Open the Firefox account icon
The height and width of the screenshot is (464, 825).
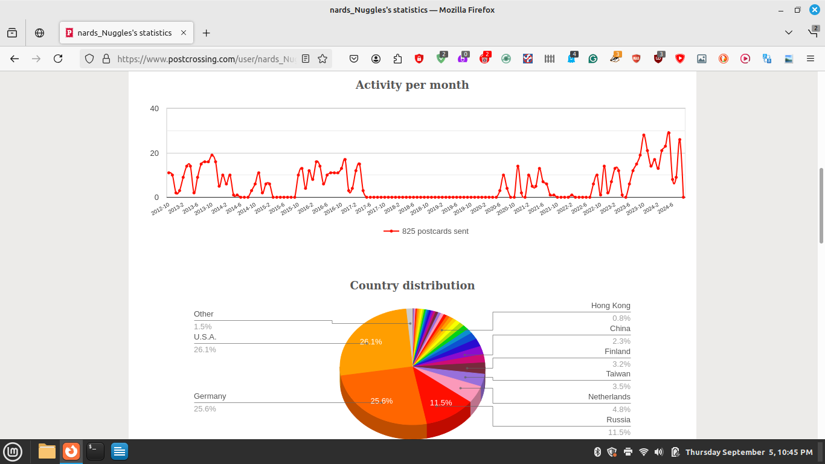pos(376,59)
